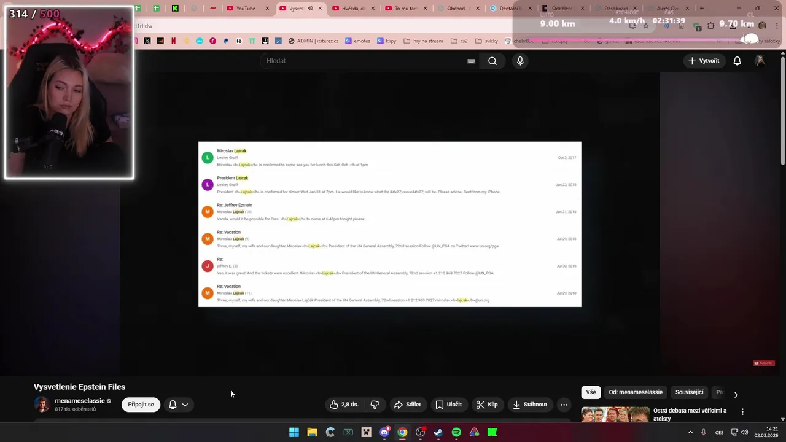
Task: Open Minecraft from taskbar
Action: (x=367, y=432)
